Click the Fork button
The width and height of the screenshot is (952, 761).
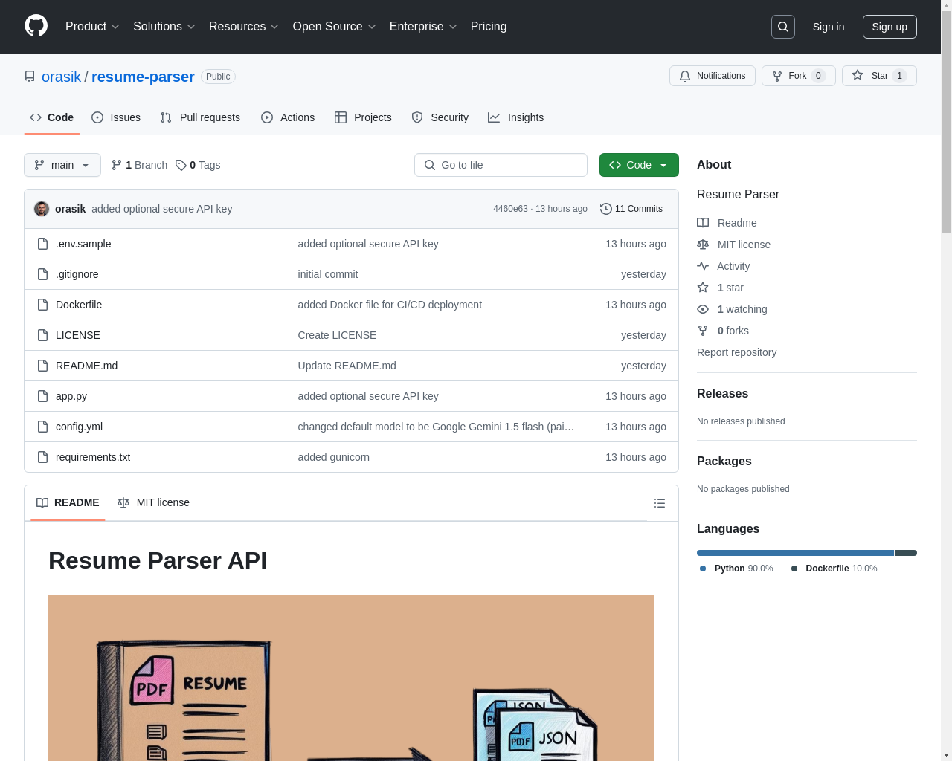799,76
